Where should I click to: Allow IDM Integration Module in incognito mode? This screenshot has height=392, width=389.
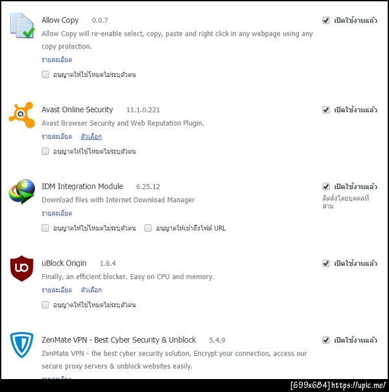pos(45,228)
